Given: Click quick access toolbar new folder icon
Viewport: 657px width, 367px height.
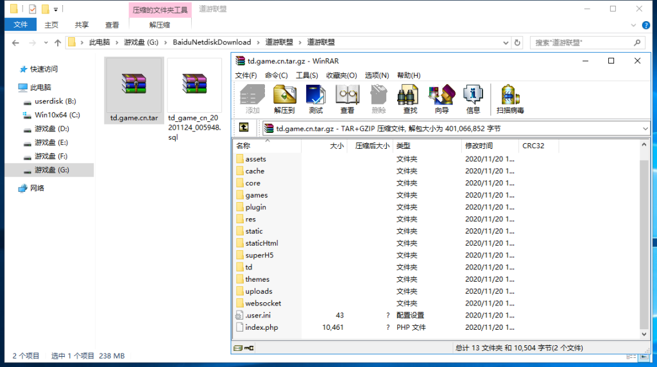Looking at the screenshot, I should (x=46, y=9).
